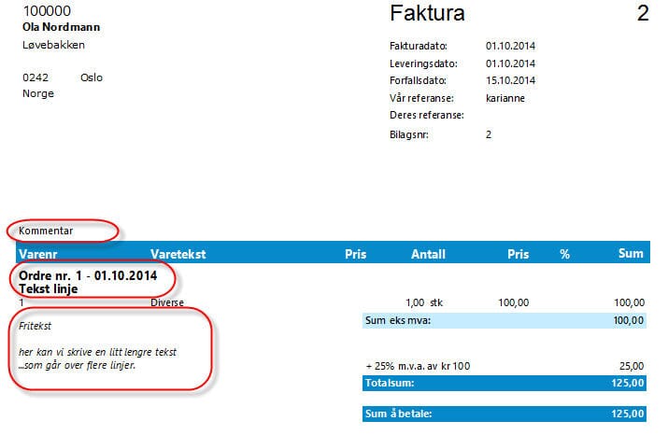This screenshot has width=668, height=435.
Task: Select the Varetekst column header
Action: click(178, 253)
